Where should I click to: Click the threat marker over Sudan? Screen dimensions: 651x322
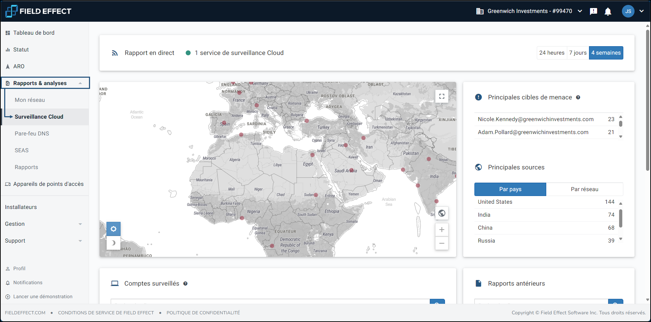(316, 195)
